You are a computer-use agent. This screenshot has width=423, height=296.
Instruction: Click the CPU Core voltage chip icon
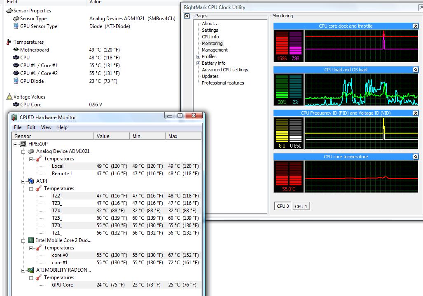[x=16, y=105]
